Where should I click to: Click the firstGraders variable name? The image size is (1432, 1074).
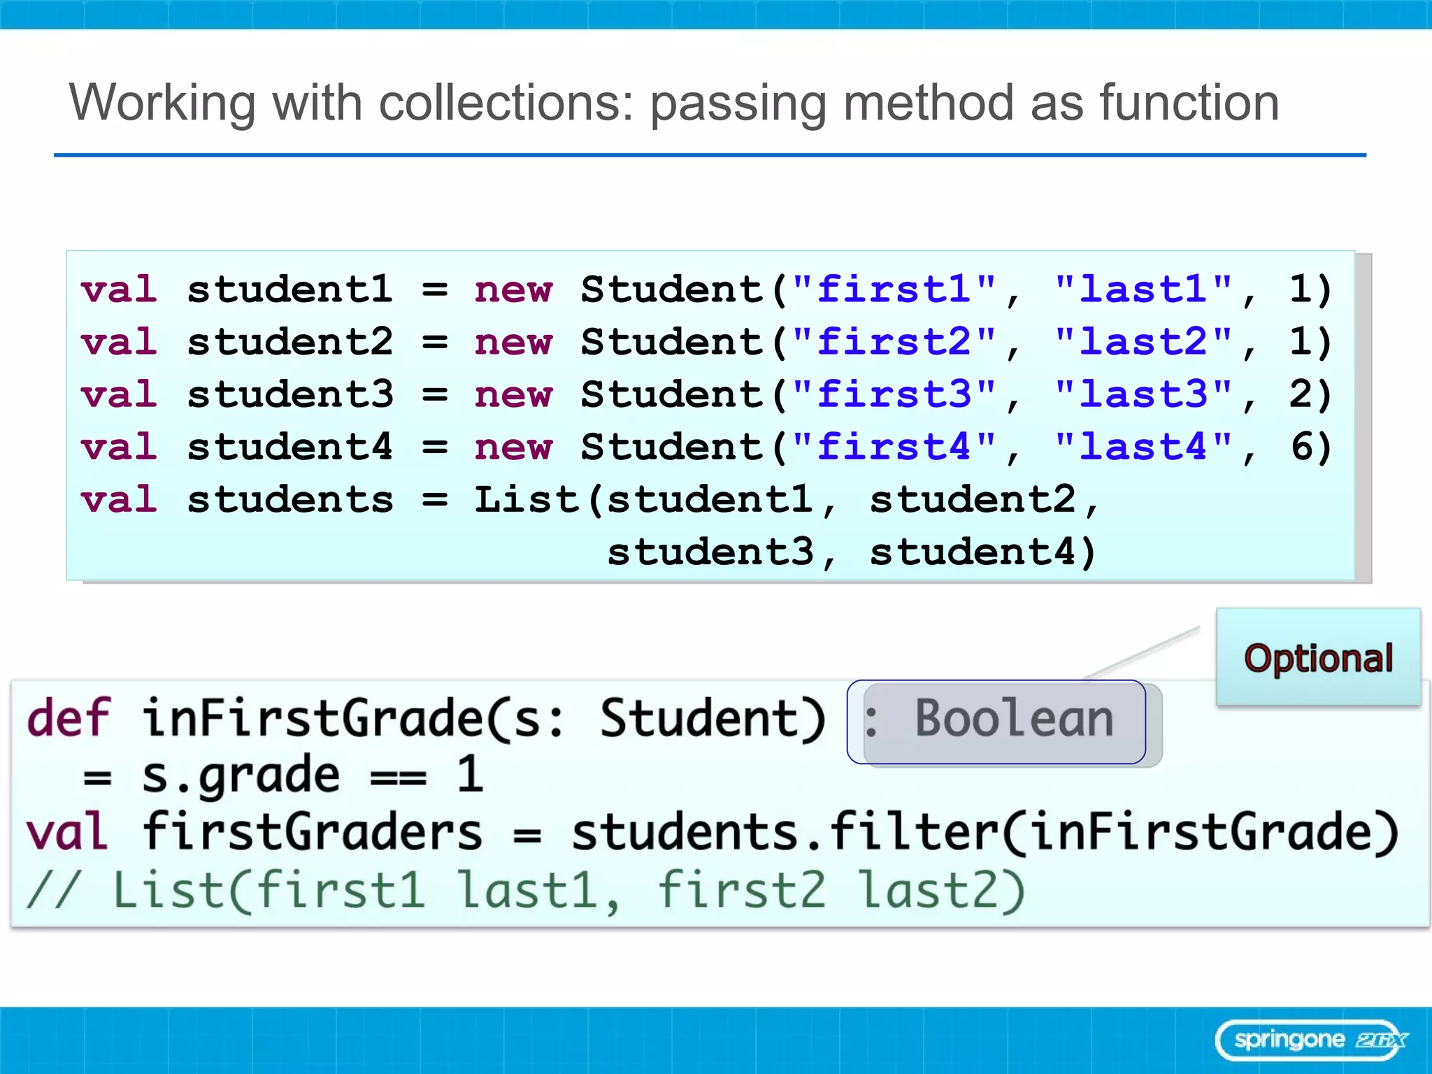click(x=312, y=832)
